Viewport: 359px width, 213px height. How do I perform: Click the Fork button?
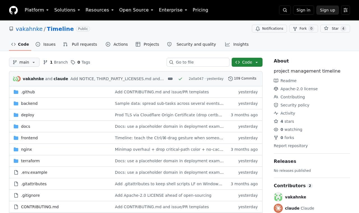pos(303,29)
